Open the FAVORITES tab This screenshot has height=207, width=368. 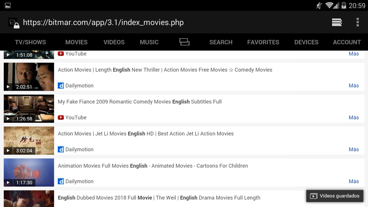coord(263,42)
